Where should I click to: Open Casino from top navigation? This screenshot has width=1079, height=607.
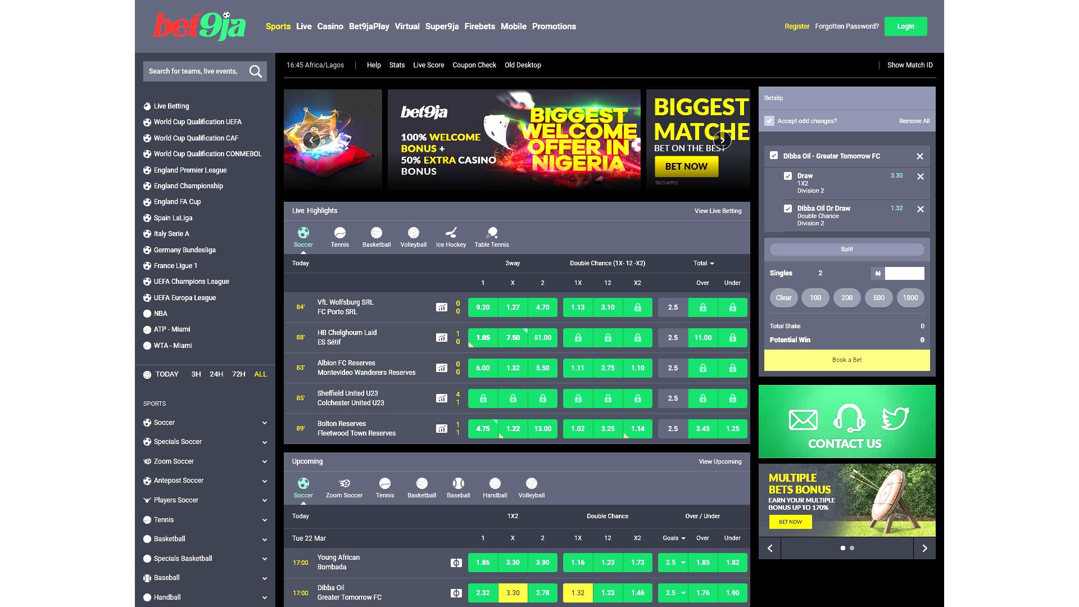click(330, 26)
